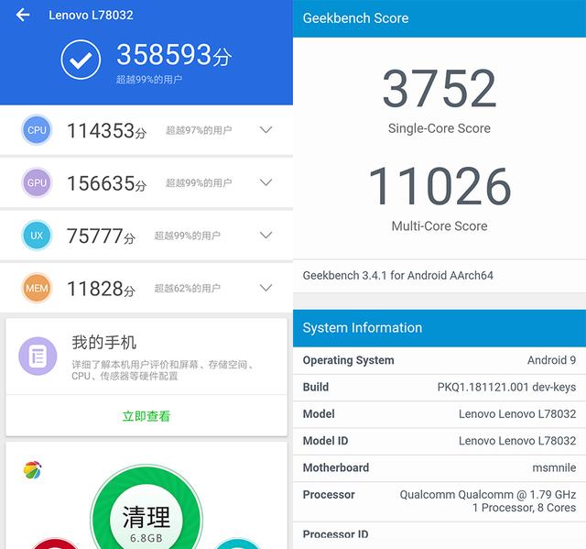Image resolution: width=586 pixels, height=549 pixels.
Task: Select the Geekbench Score header
Action: pyautogui.click(x=355, y=18)
